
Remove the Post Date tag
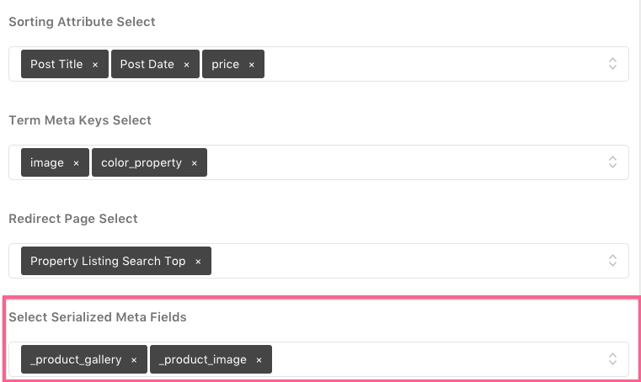(x=186, y=65)
